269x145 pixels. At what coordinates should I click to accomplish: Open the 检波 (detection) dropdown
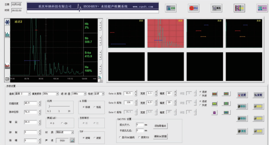pyautogui.click(x=99, y=94)
